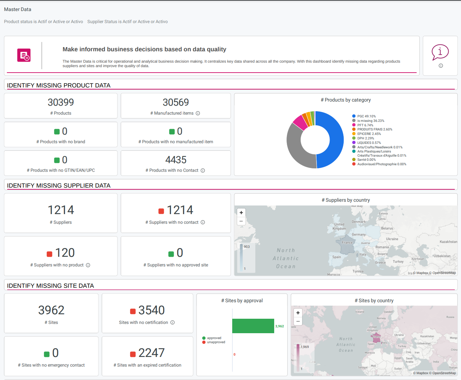Viewport: 461px width, 380px height.
Task: Zoom out on the Suppliers by country map
Action: [x=241, y=221]
